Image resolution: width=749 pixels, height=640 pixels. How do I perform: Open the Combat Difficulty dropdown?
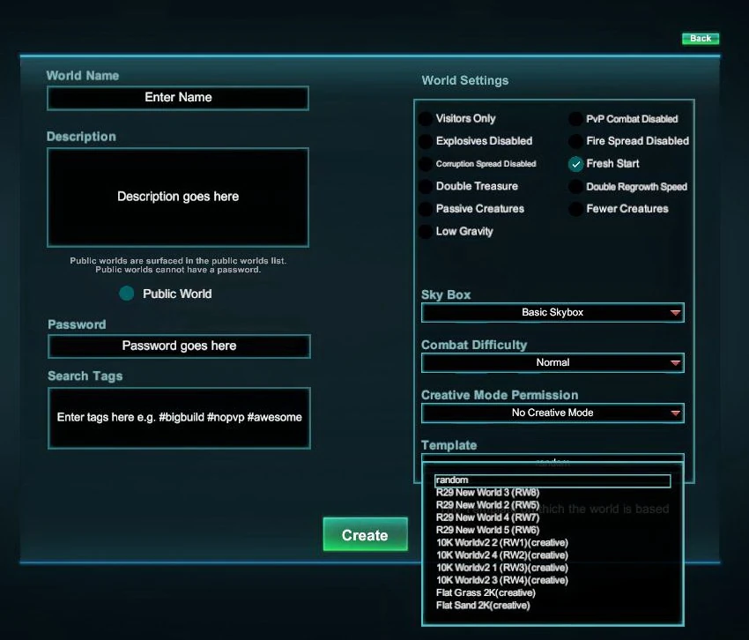coord(552,363)
